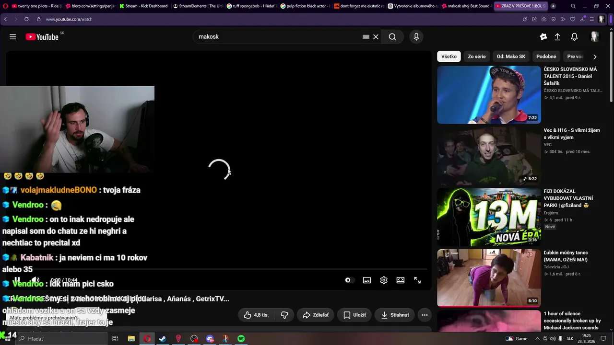Mute the video with the speaker icon

point(35,280)
